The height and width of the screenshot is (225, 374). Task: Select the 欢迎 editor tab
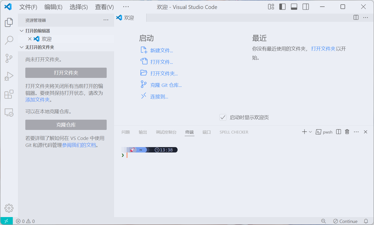[x=130, y=18]
